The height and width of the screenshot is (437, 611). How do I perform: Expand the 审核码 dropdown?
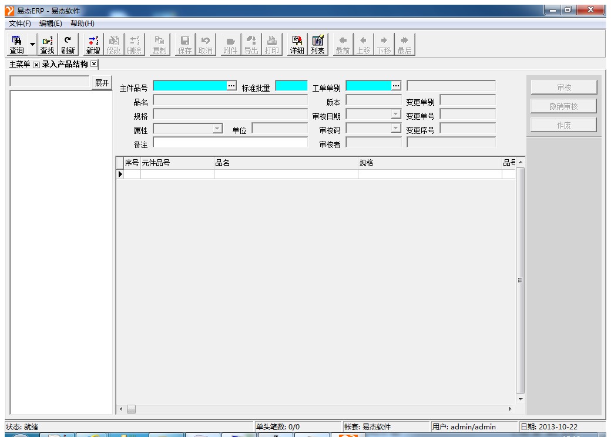coord(396,129)
